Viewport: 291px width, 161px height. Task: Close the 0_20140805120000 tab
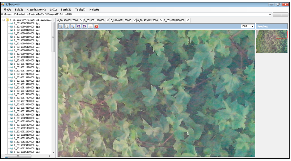81,20
